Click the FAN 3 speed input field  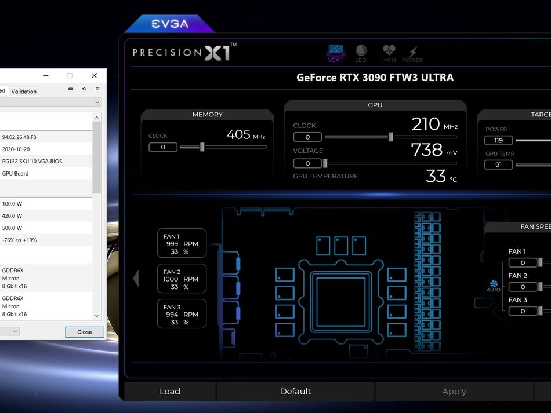[523, 311]
